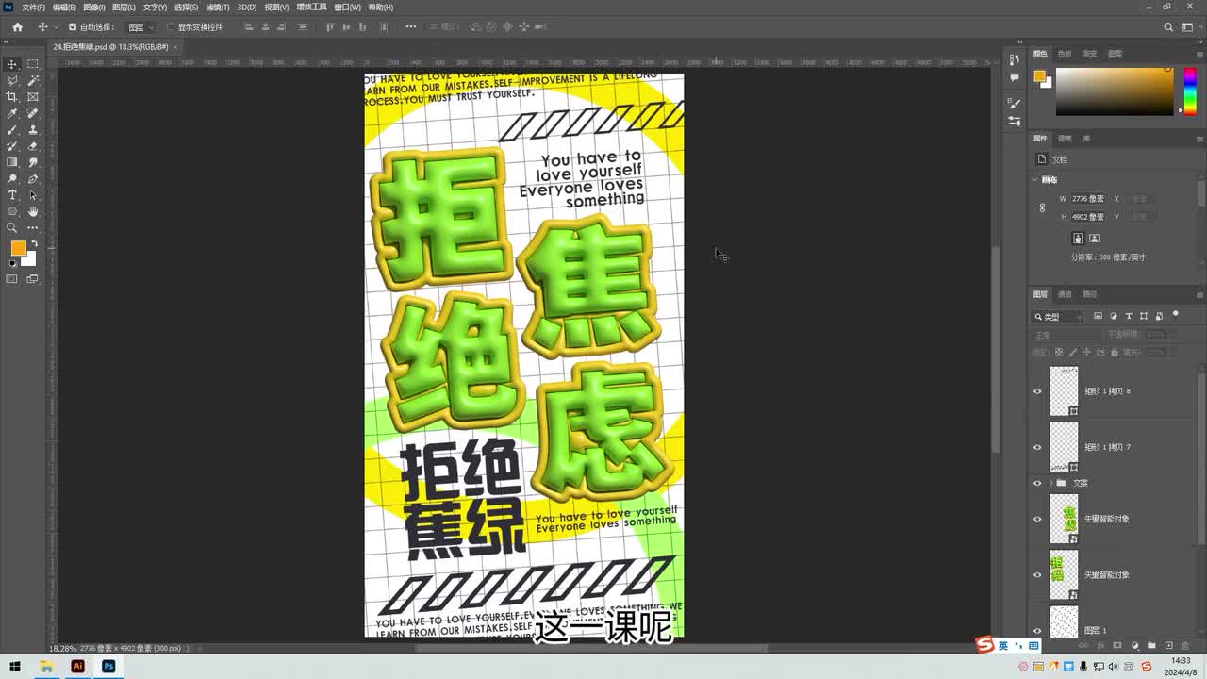Viewport: 1207px width, 679px height.
Task: Select the Spot Healing Brush tool
Action: pyautogui.click(x=33, y=113)
